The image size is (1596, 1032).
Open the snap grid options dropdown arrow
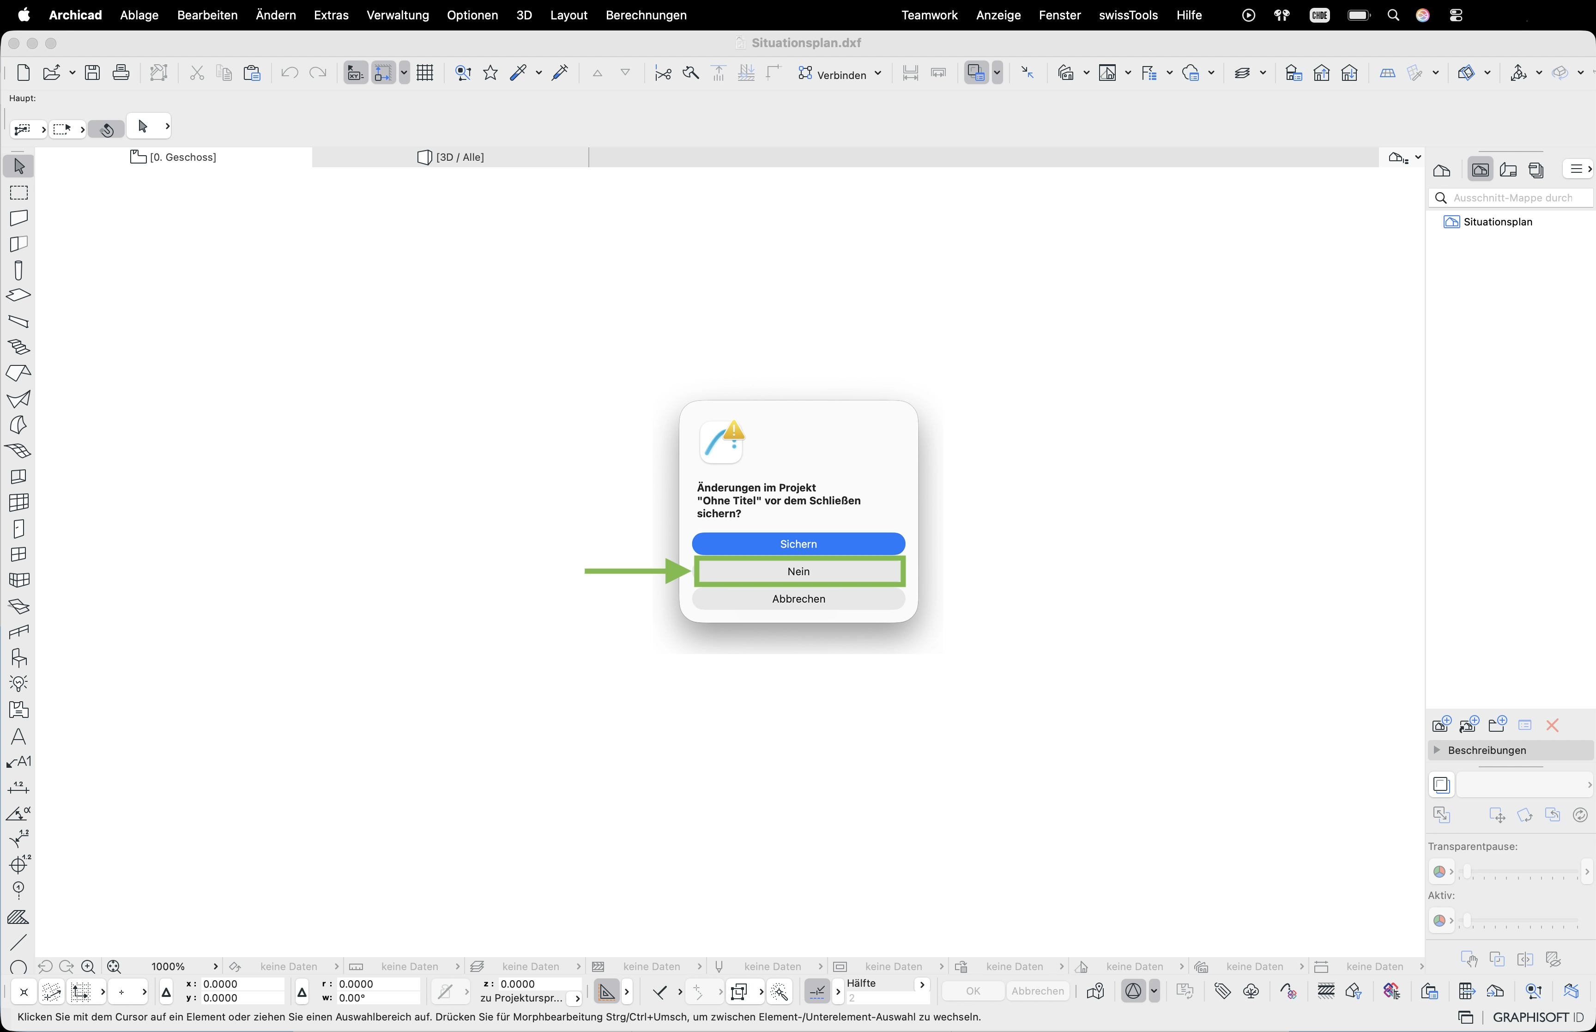(404, 73)
